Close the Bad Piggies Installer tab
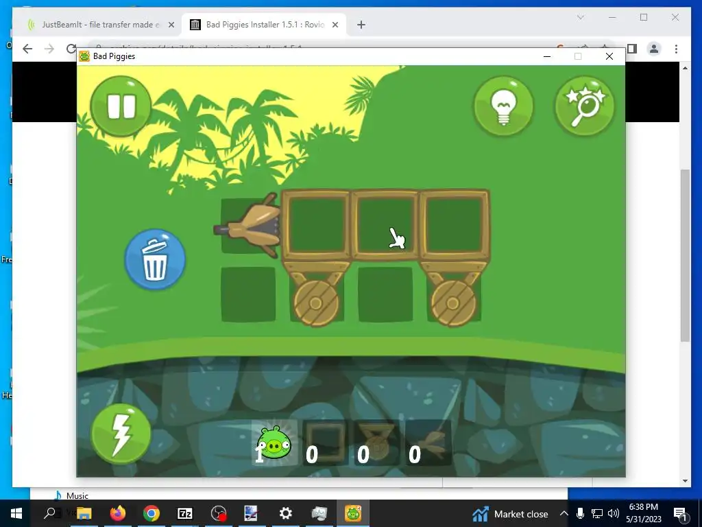 tap(335, 25)
